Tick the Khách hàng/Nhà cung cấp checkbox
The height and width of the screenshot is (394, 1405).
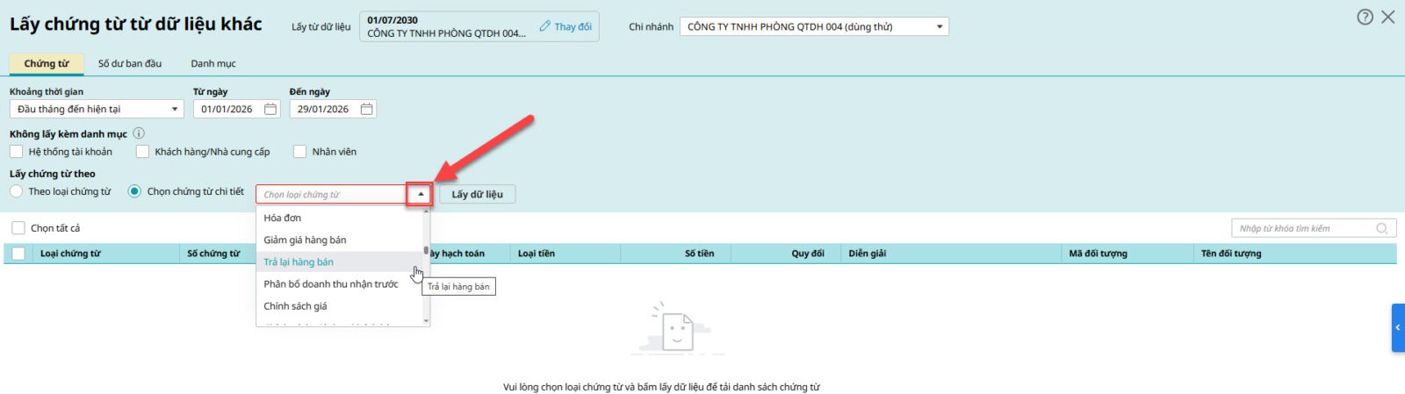coord(142,152)
